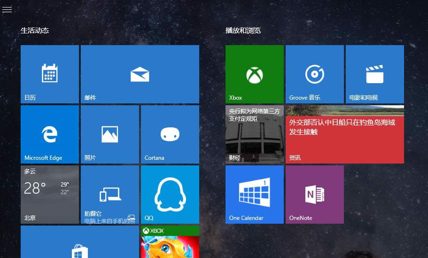Open the 北京 weather tile
Image resolution: width=428 pixels, height=258 pixels.
point(50,194)
